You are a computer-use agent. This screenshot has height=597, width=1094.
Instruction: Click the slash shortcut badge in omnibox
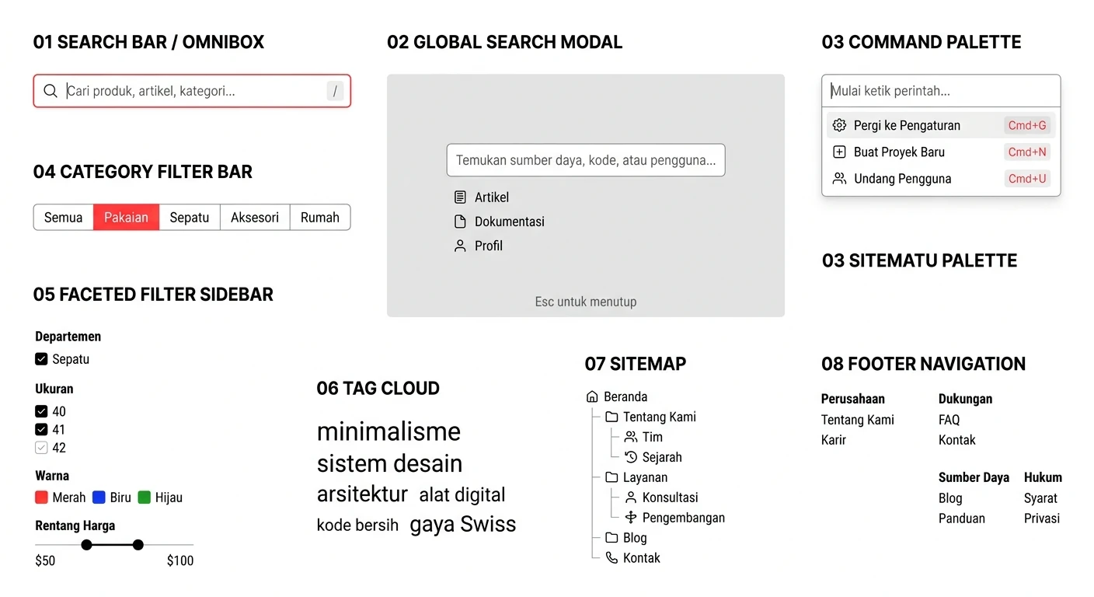pyautogui.click(x=335, y=91)
